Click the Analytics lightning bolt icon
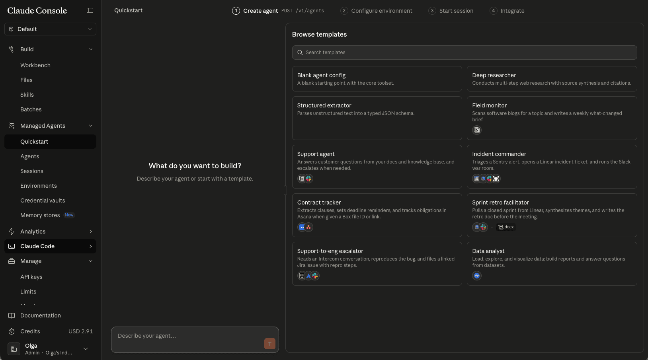The width and height of the screenshot is (648, 360). pos(12,232)
